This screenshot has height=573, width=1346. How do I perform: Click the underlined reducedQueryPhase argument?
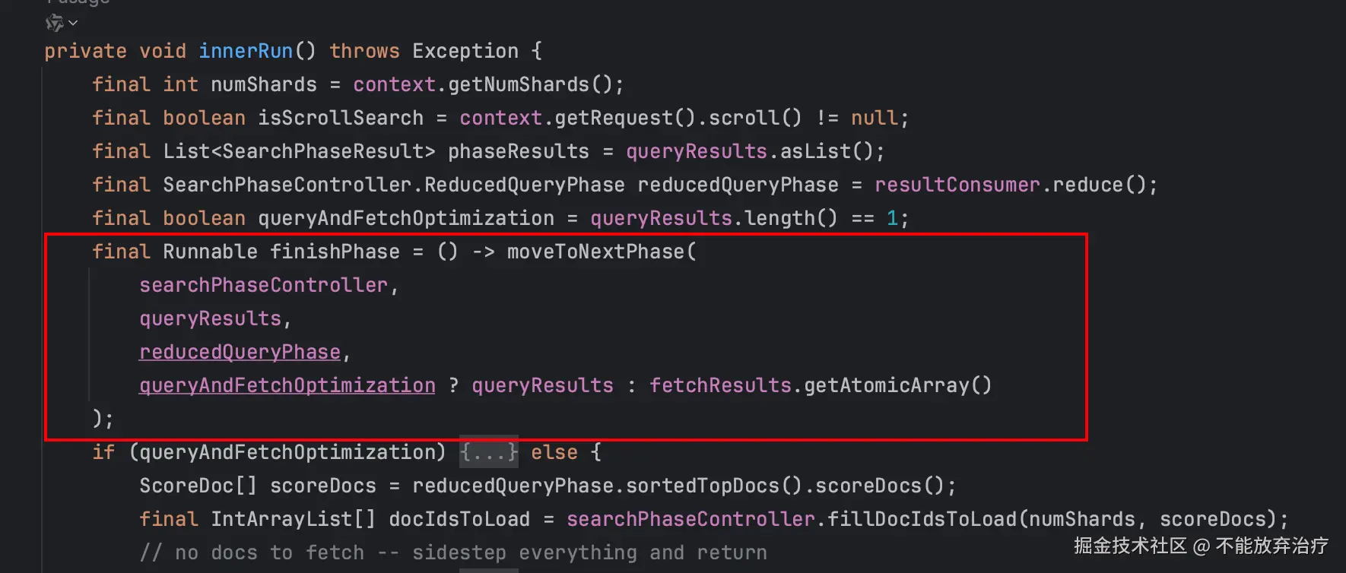pyautogui.click(x=240, y=352)
